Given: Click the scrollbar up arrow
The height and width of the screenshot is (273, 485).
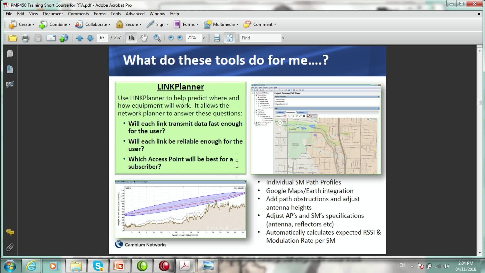Looking at the screenshot, I should pyautogui.click(x=479, y=51).
